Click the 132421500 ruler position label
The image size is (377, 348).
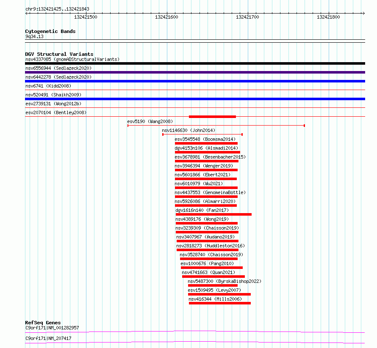(86, 17)
